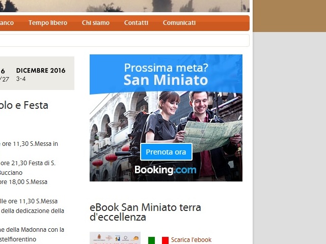Click the eBook San Miniato terra d'eccellenza heading

coord(145,212)
